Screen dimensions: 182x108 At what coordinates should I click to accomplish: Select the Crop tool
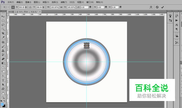(x=3, y=33)
